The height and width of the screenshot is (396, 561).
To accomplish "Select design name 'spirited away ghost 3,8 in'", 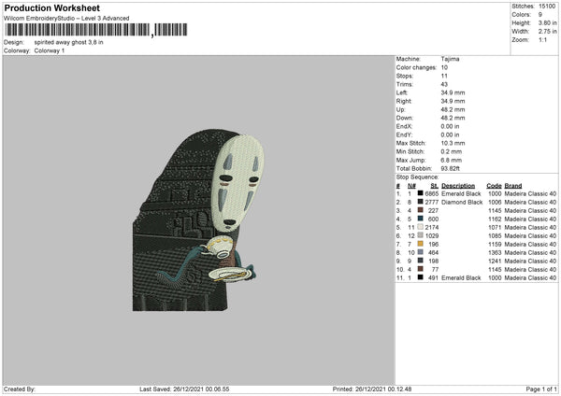I will click(68, 42).
